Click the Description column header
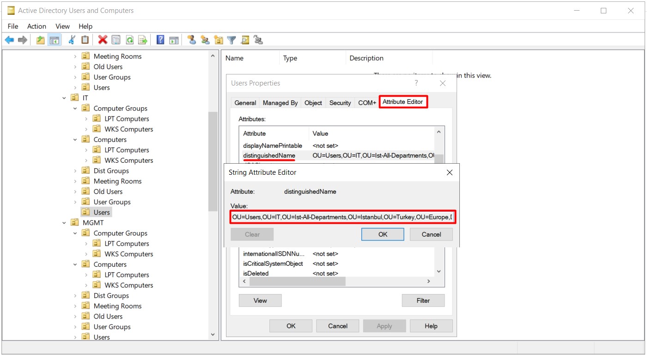 click(x=389, y=58)
